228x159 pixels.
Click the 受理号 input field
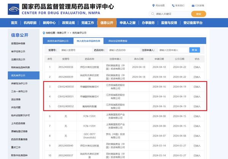(76, 50)
